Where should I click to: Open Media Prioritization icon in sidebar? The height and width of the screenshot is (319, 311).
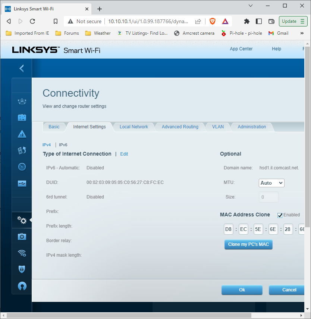[22, 150]
